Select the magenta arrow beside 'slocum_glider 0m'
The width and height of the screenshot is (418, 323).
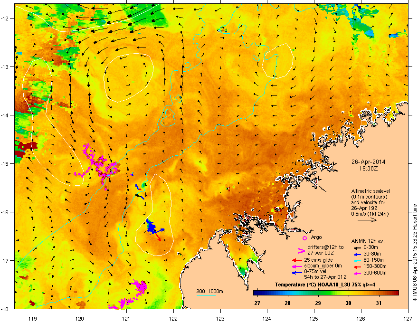coord(297,266)
